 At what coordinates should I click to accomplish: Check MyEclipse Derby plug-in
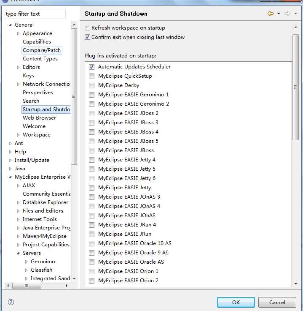91,85
